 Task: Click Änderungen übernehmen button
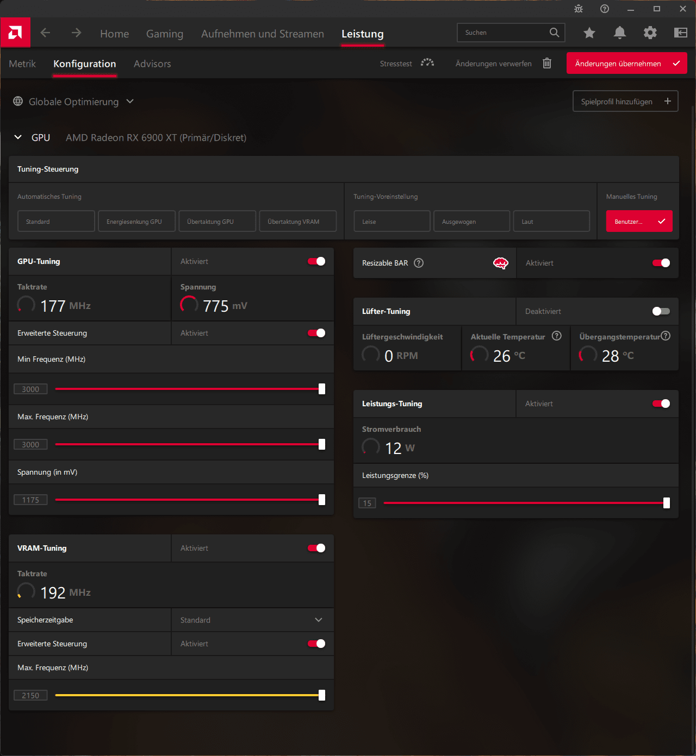pos(626,63)
